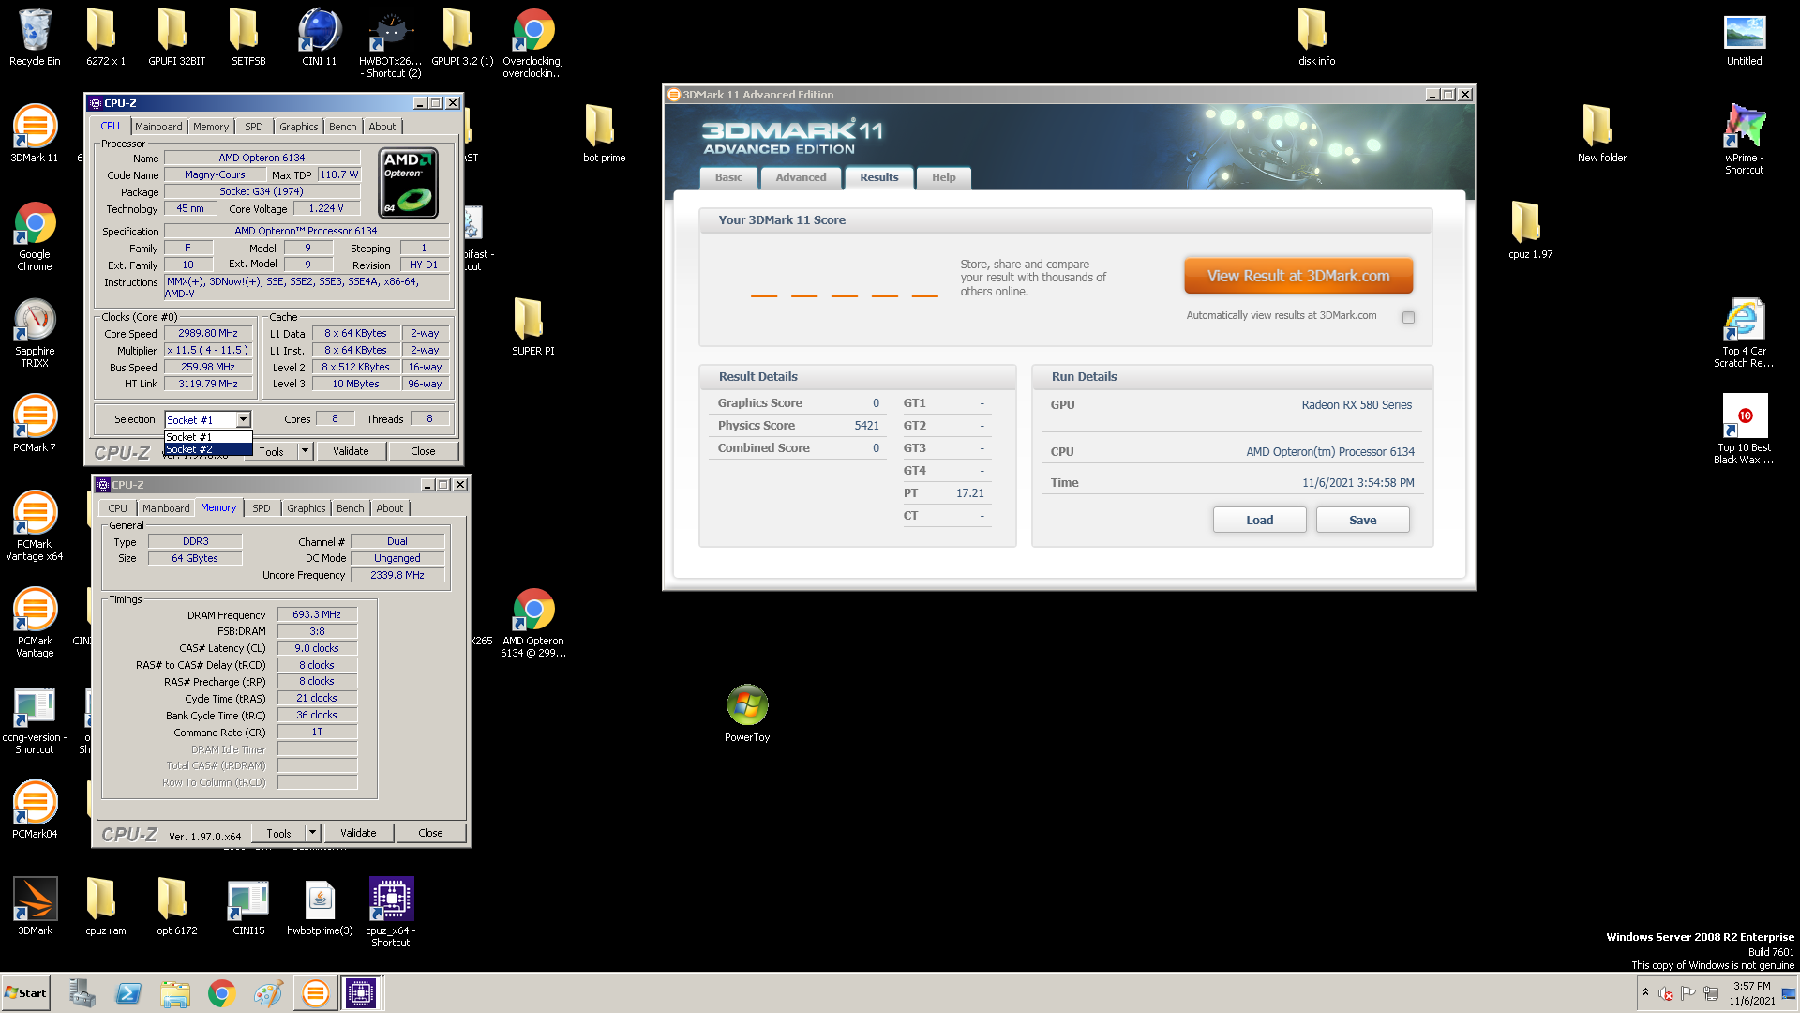Viewport: 1800px width, 1013px height.
Task: Open the HWBOTx265 shortcut icon
Action: pyautogui.click(x=391, y=43)
